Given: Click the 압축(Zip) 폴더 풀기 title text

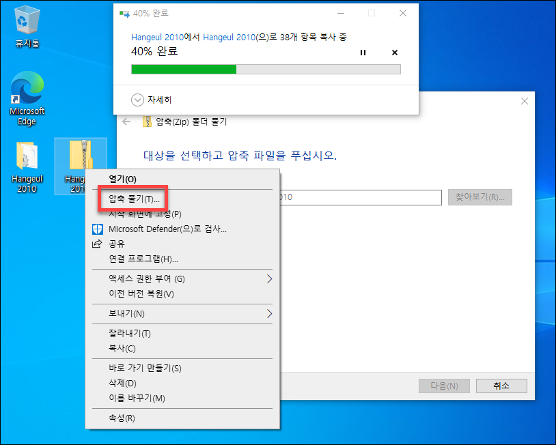Looking at the screenshot, I should pyautogui.click(x=191, y=122).
